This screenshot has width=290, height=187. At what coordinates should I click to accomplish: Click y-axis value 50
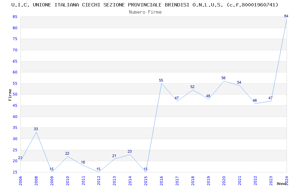pyautogui.click(x=15, y=94)
